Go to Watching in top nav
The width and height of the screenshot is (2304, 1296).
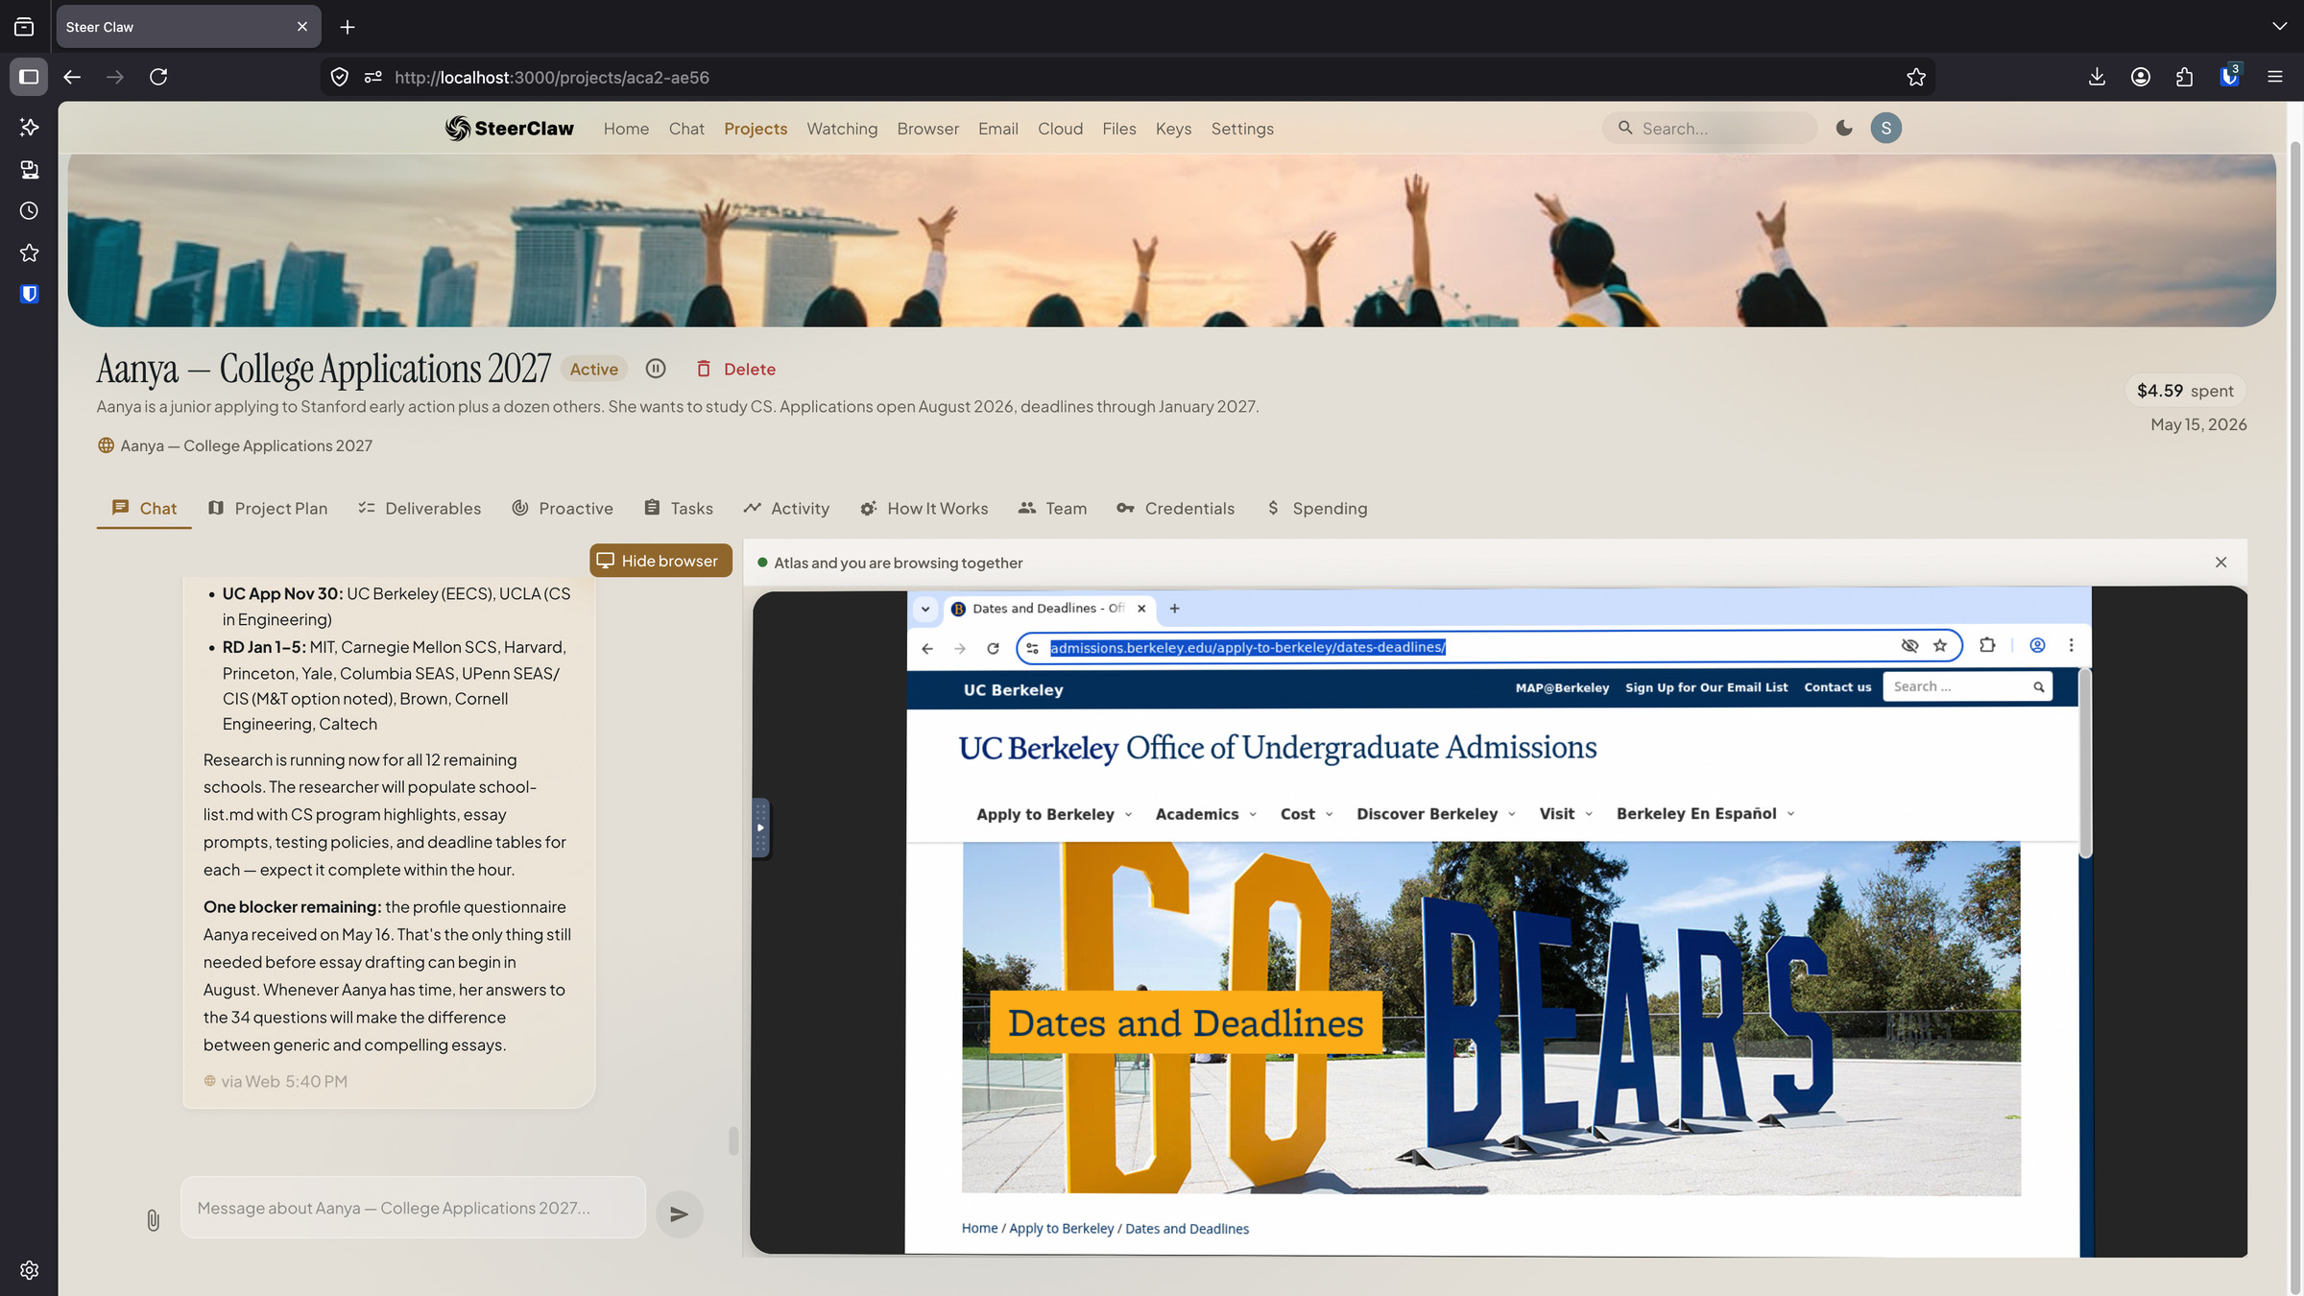click(842, 129)
